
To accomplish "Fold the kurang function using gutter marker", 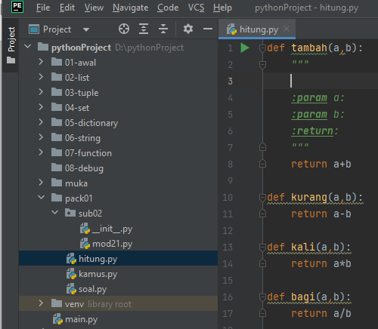I will (x=262, y=198).
